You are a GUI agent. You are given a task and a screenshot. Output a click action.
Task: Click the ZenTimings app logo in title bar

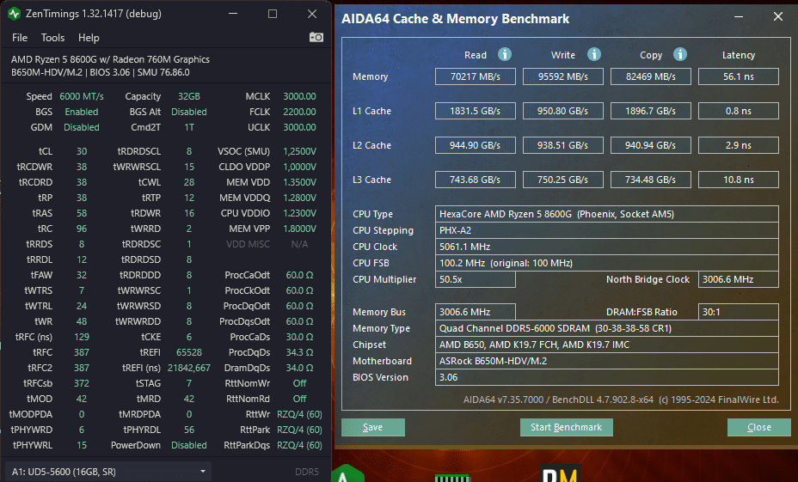pyautogui.click(x=14, y=14)
